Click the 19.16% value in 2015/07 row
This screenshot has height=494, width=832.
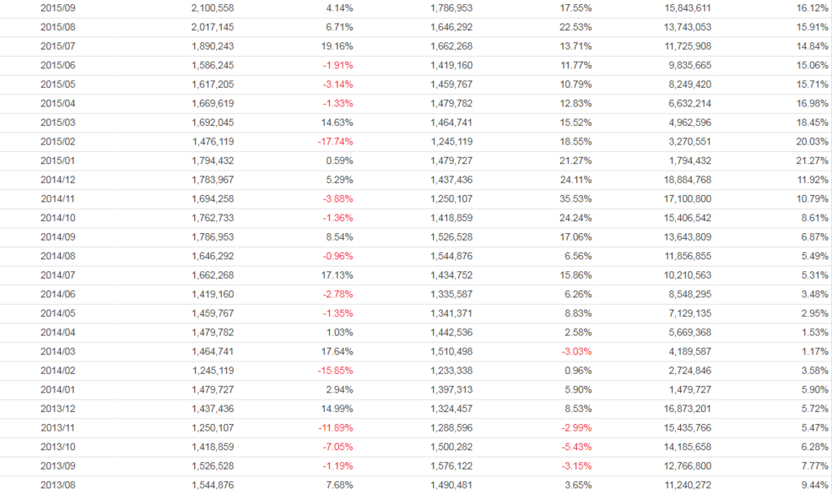coord(336,46)
